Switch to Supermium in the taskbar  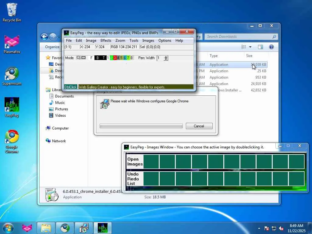click(x=65, y=228)
